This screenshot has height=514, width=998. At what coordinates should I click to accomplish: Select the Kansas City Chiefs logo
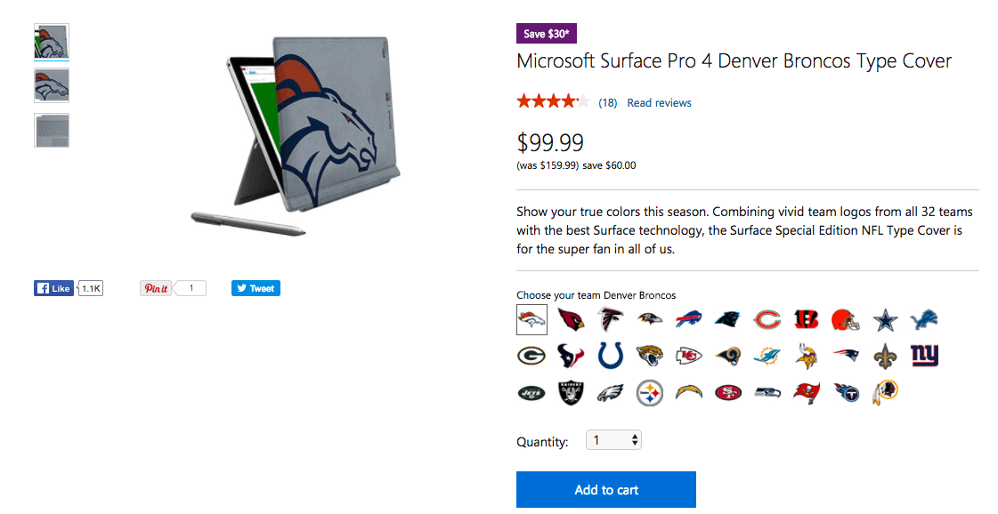point(688,356)
